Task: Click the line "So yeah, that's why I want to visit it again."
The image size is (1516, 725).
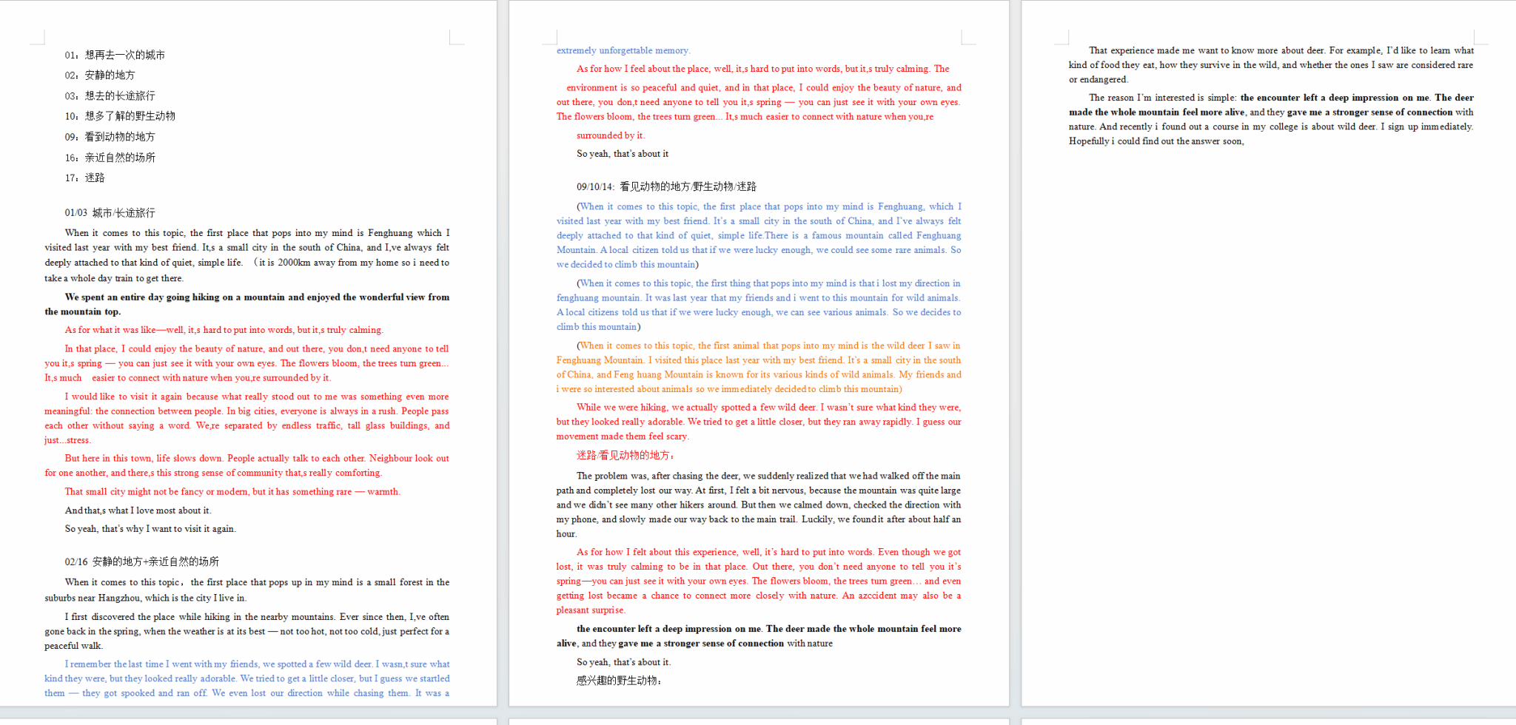Action: tap(150, 528)
